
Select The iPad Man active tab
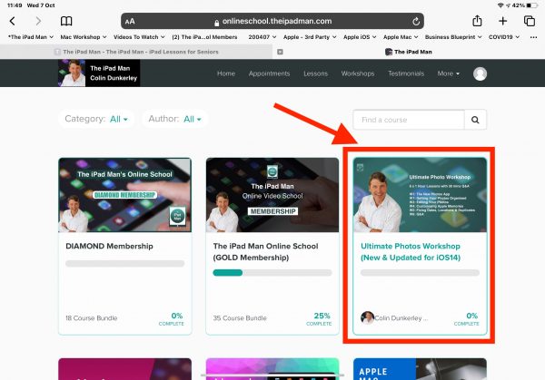[409, 52]
